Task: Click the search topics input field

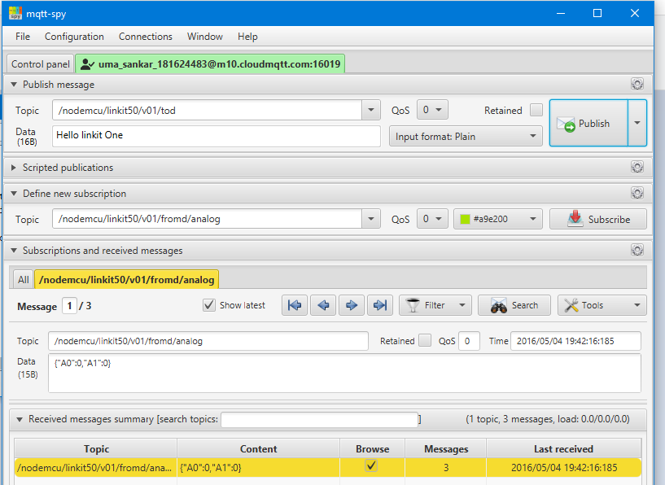Action: tap(319, 419)
